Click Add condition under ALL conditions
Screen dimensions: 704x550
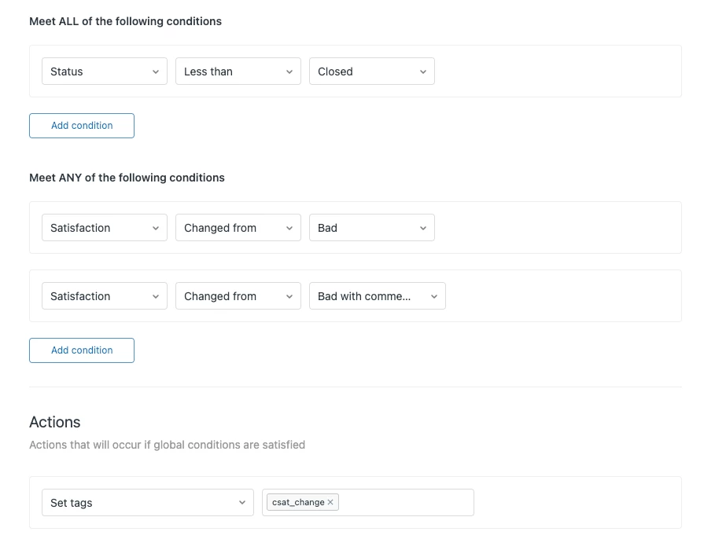click(x=82, y=126)
